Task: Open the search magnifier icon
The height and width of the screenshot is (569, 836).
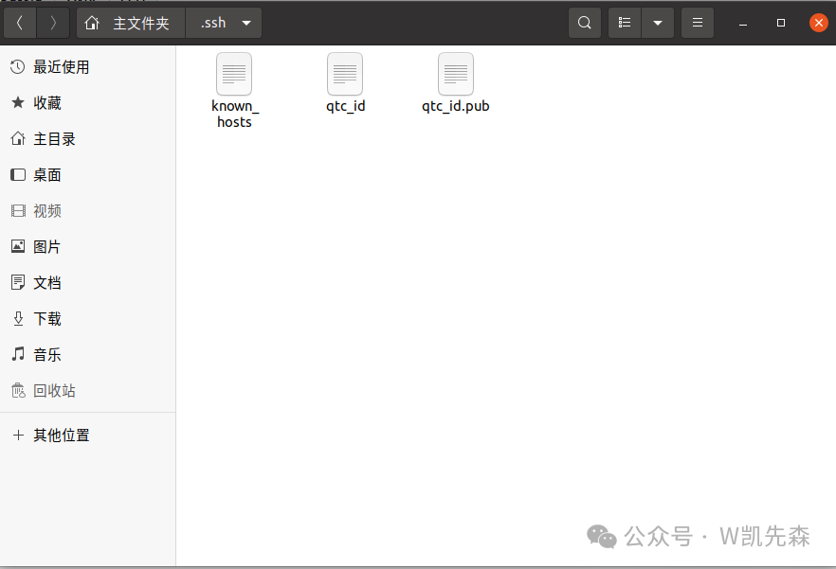Action: [x=585, y=23]
